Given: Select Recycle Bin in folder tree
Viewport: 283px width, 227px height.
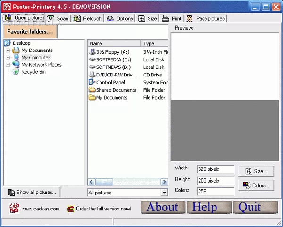Looking at the screenshot, I should coord(33,72).
